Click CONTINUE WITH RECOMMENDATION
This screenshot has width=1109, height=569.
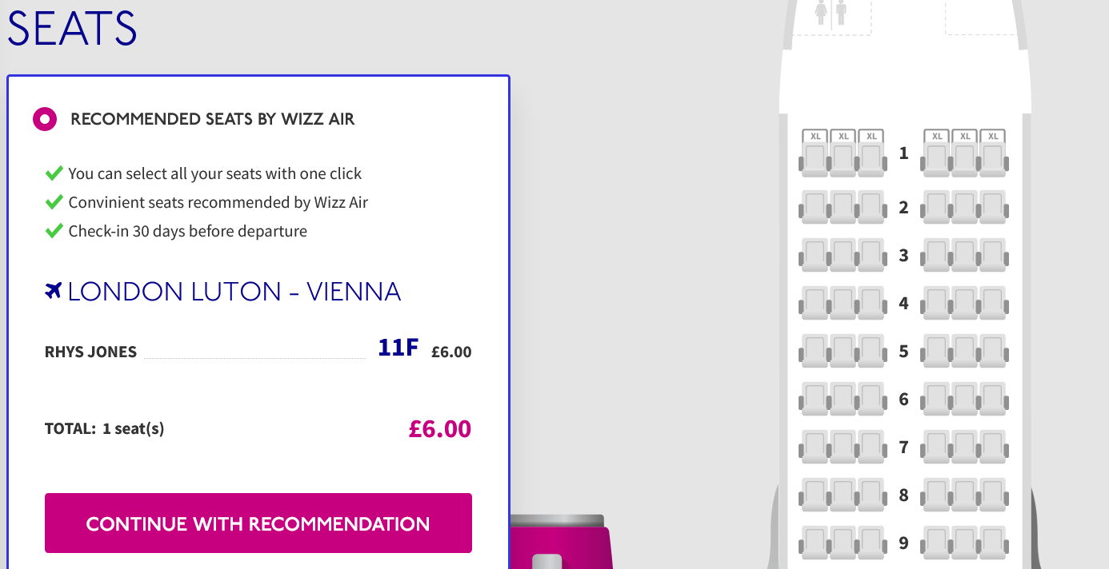pos(258,523)
